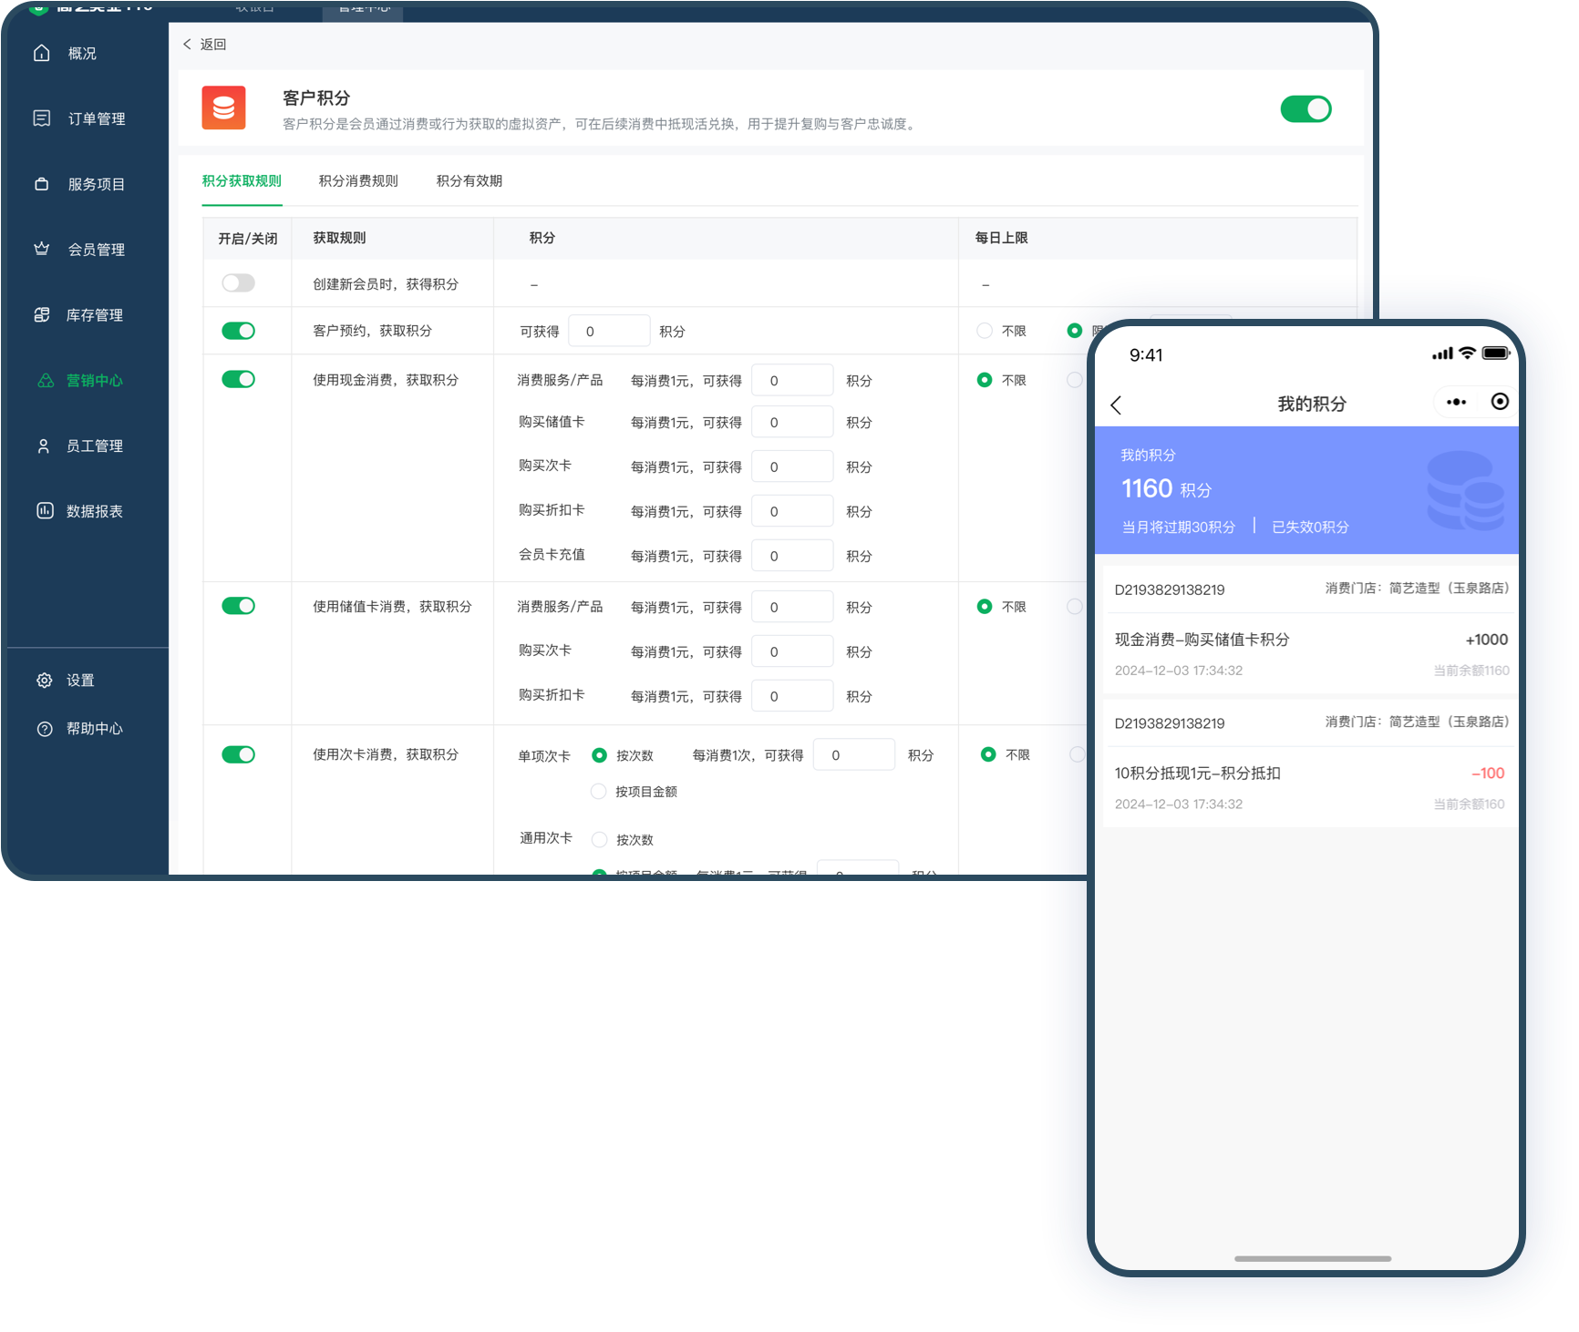Tap circular target close icon in phone header
Viewport: 1579px width, 1332px height.
(1500, 402)
